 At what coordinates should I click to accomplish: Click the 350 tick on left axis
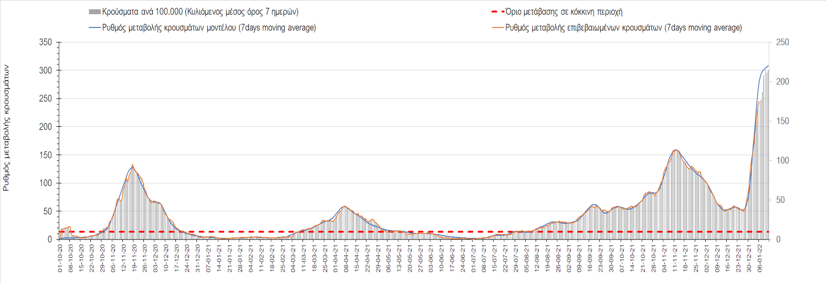pos(46,42)
